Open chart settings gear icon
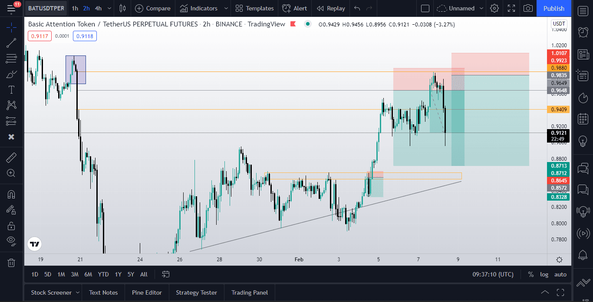 click(494, 8)
